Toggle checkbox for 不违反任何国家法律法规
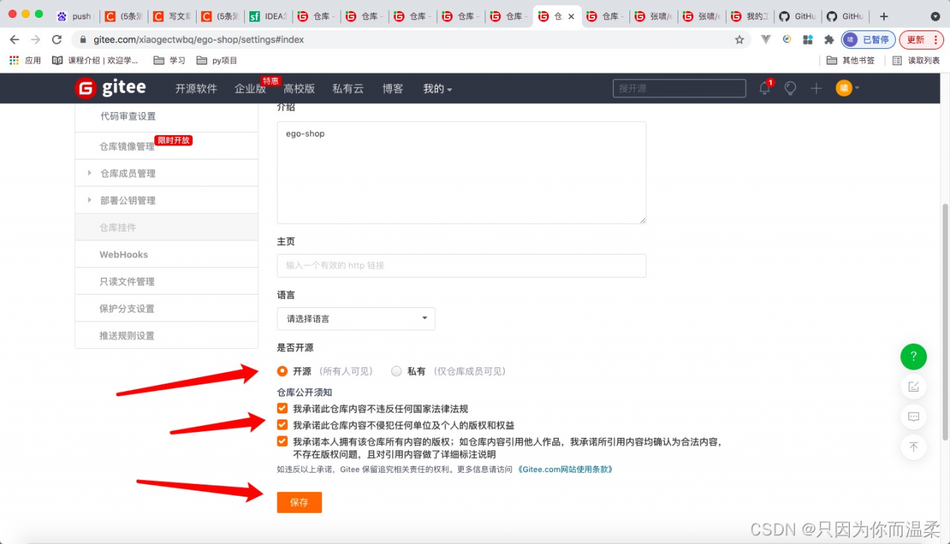 [x=282, y=408]
